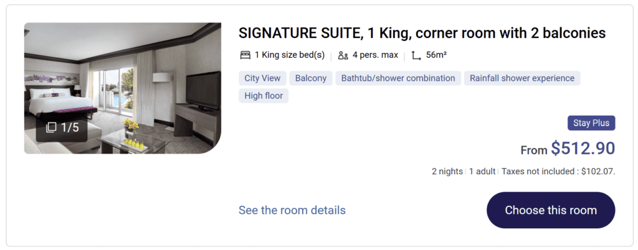This screenshot has width=638, height=250.
Task: Click the 1 King size bed(s) label
Action: point(289,55)
